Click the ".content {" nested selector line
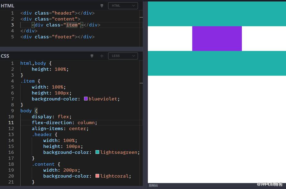 click(46, 164)
